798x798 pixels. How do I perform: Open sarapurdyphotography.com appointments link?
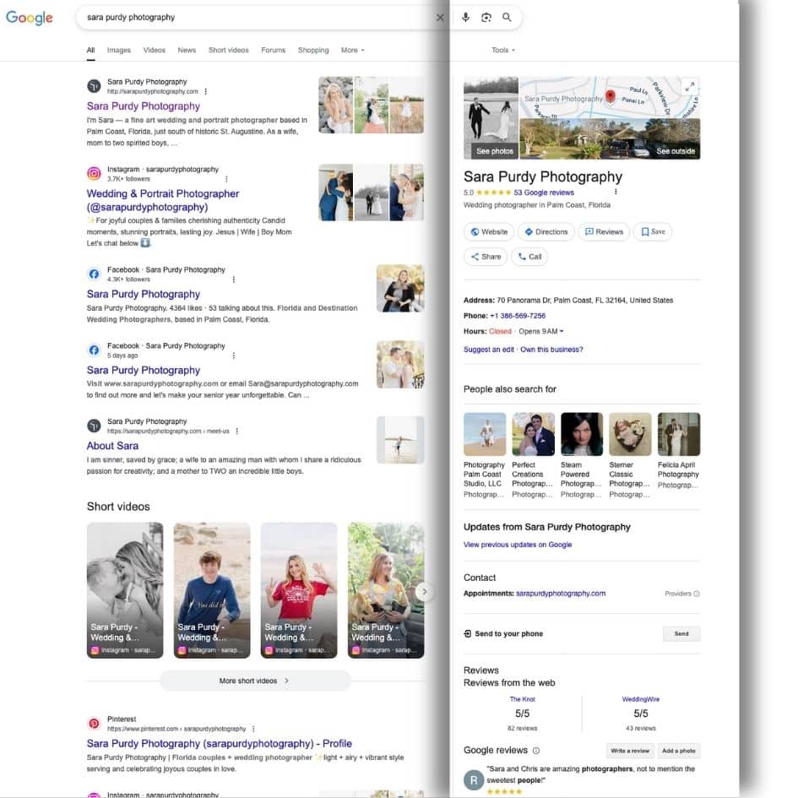(x=561, y=594)
